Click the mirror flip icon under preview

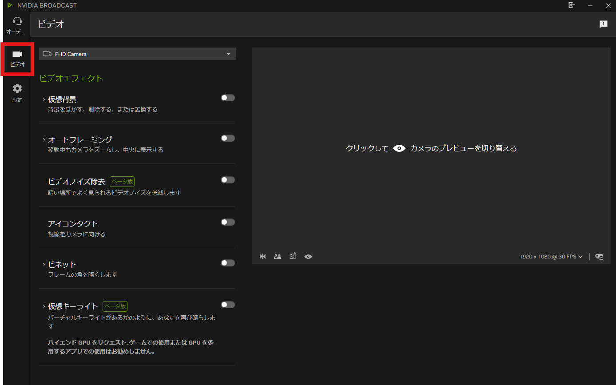262,256
